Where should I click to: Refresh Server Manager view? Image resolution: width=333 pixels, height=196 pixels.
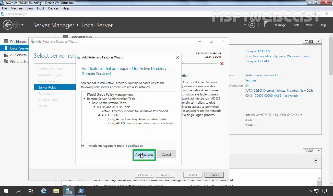click(x=252, y=25)
